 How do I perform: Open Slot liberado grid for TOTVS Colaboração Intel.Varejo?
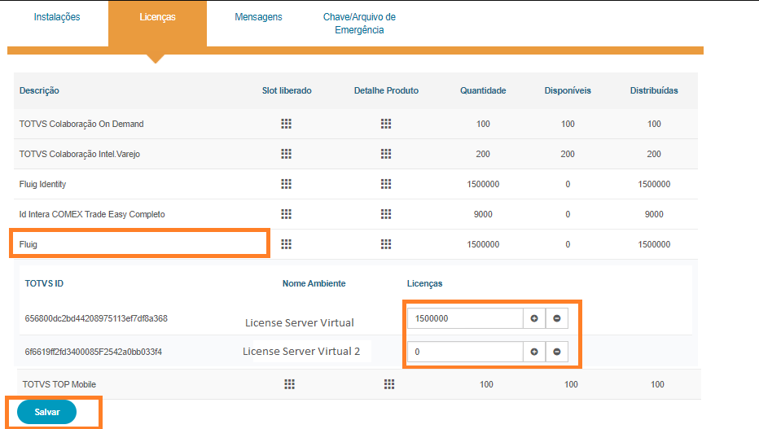[286, 154]
